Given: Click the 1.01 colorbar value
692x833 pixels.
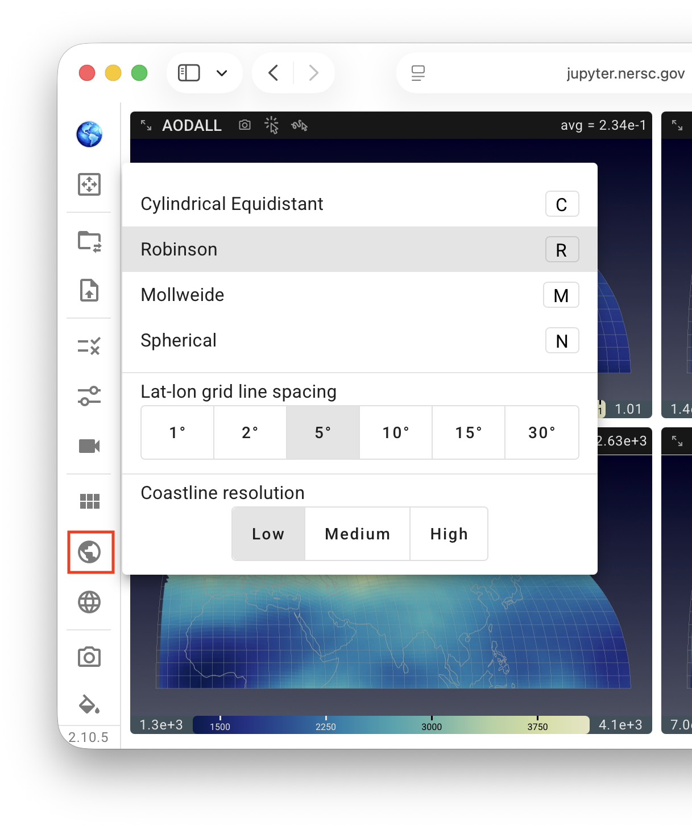Looking at the screenshot, I should [x=628, y=409].
